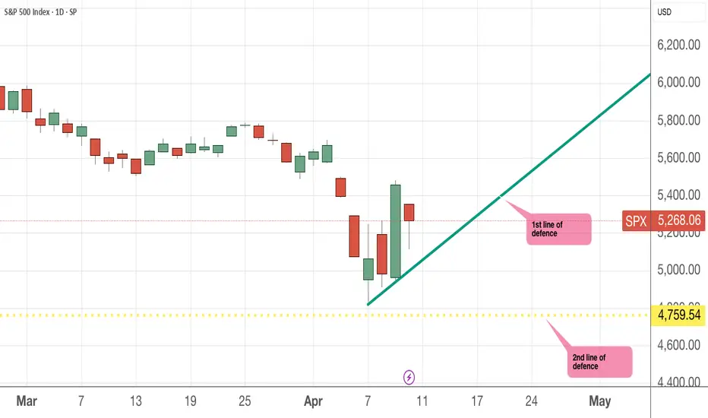Click the 25 date label in March
This screenshot has width=708, height=418.
pos(245,400)
